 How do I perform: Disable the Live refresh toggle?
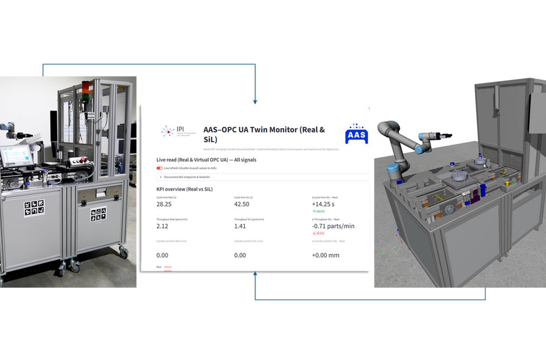159,168
